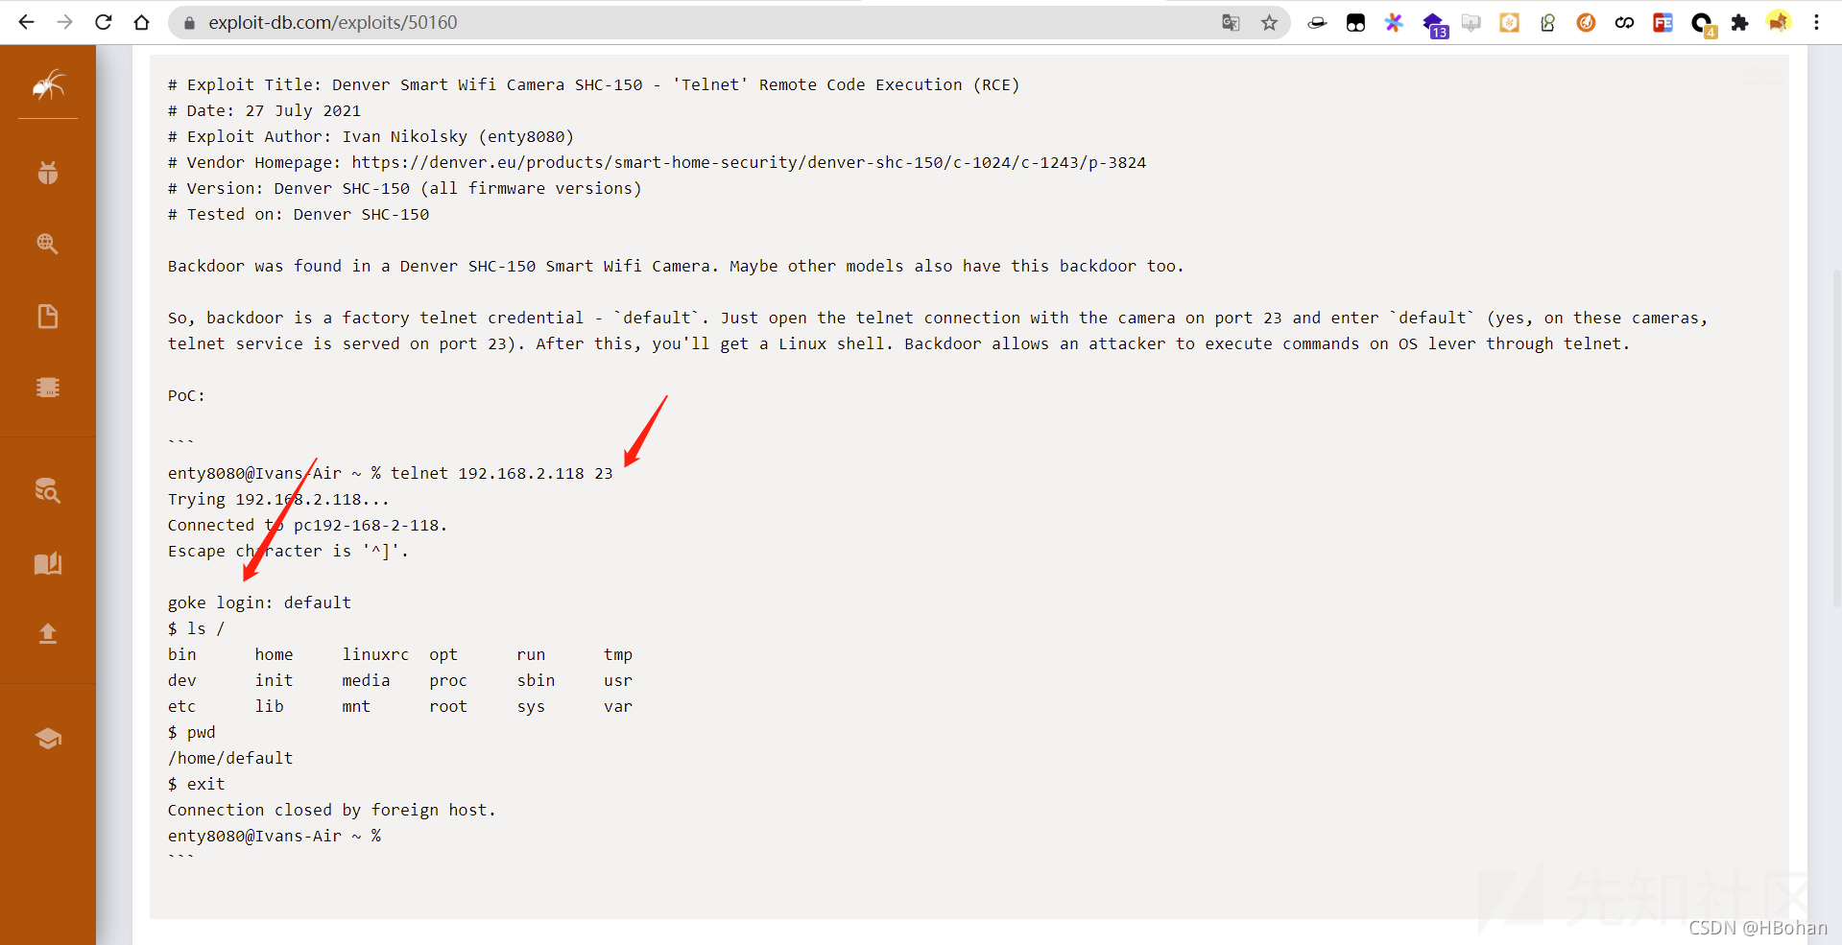This screenshot has width=1842, height=945.
Task: Open the Search Exploit-DB sidebar icon
Action: (48, 490)
